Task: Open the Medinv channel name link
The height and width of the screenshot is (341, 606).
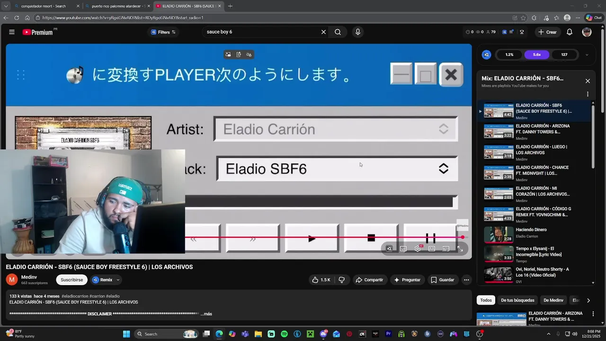Action: pyautogui.click(x=29, y=277)
